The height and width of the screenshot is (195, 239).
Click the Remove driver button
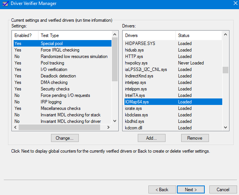click(x=195, y=138)
